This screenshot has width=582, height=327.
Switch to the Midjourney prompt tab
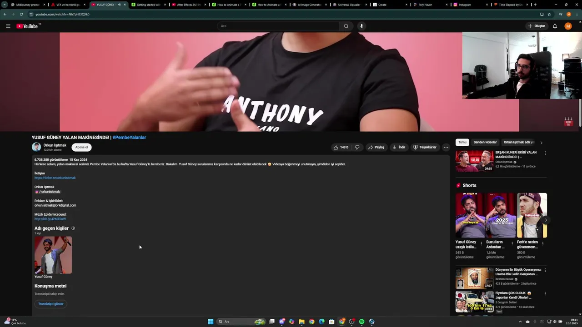point(28,5)
